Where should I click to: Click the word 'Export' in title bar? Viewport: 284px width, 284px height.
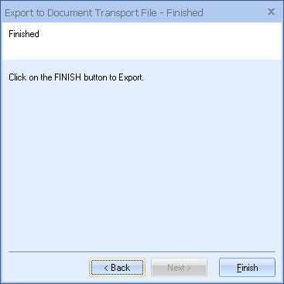[x=19, y=13]
